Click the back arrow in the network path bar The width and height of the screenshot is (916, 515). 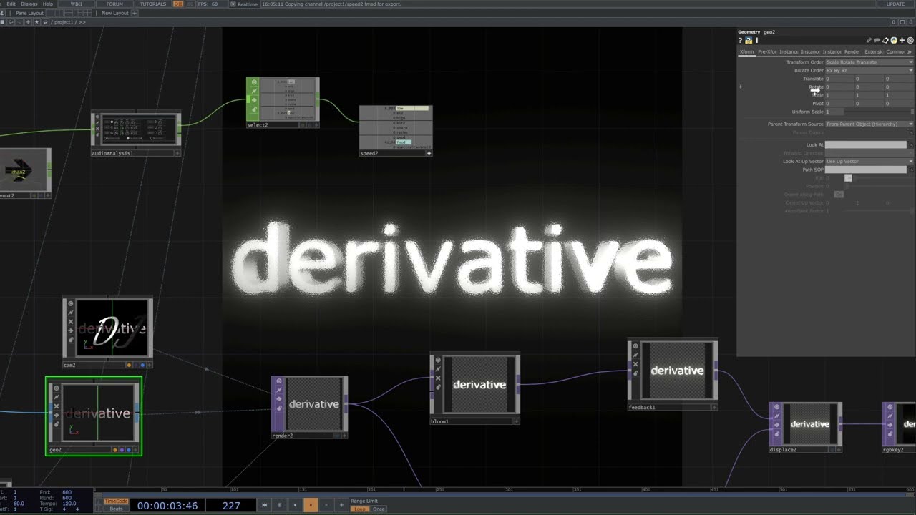pos(11,22)
